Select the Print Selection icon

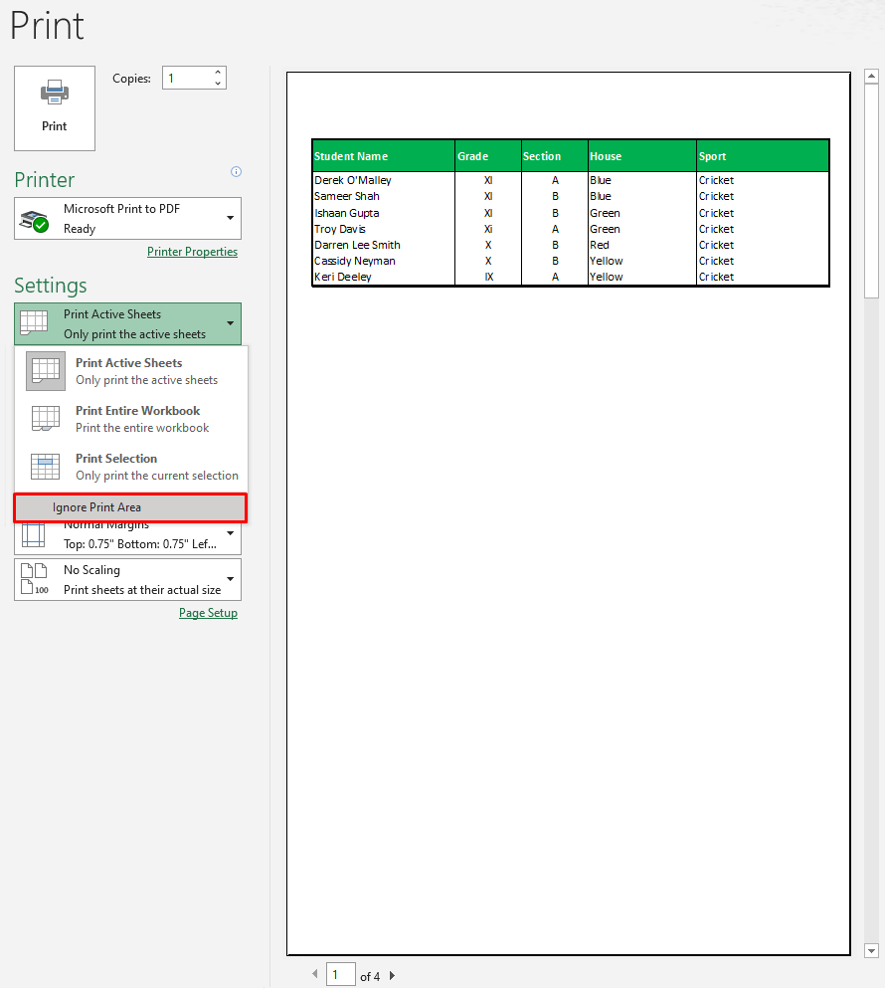click(45, 467)
